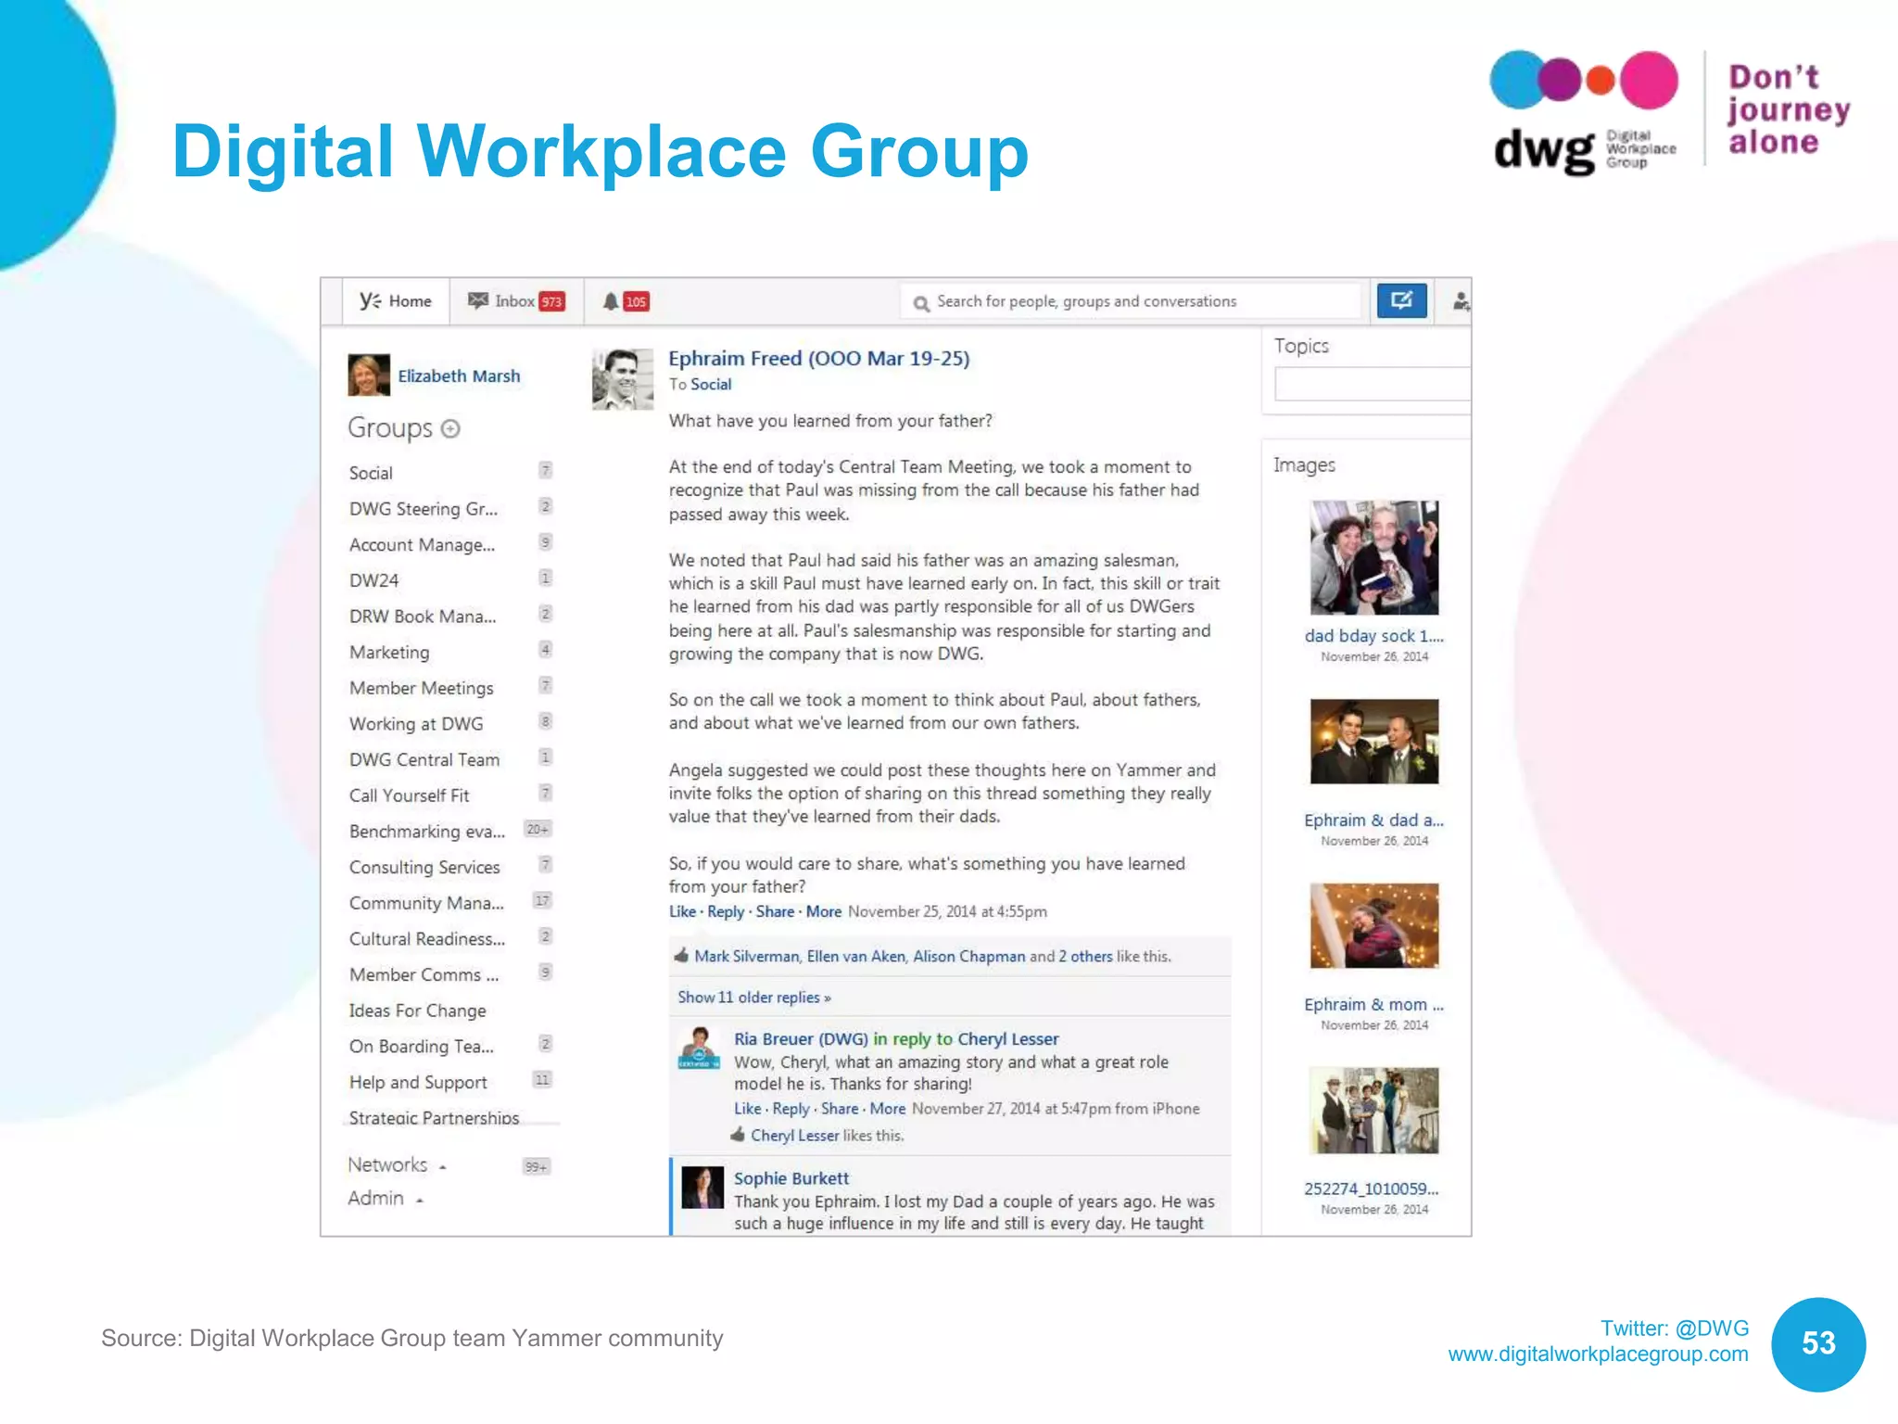1898x1424 pixels.
Task: Open Cheryl Lesser link in reply header
Action: point(1007,1039)
